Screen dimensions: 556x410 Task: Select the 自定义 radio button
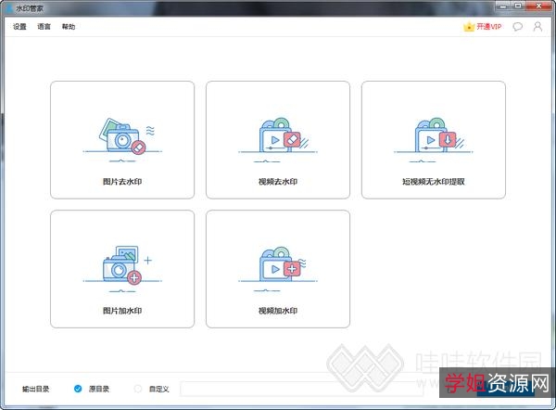pyautogui.click(x=138, y=389)
